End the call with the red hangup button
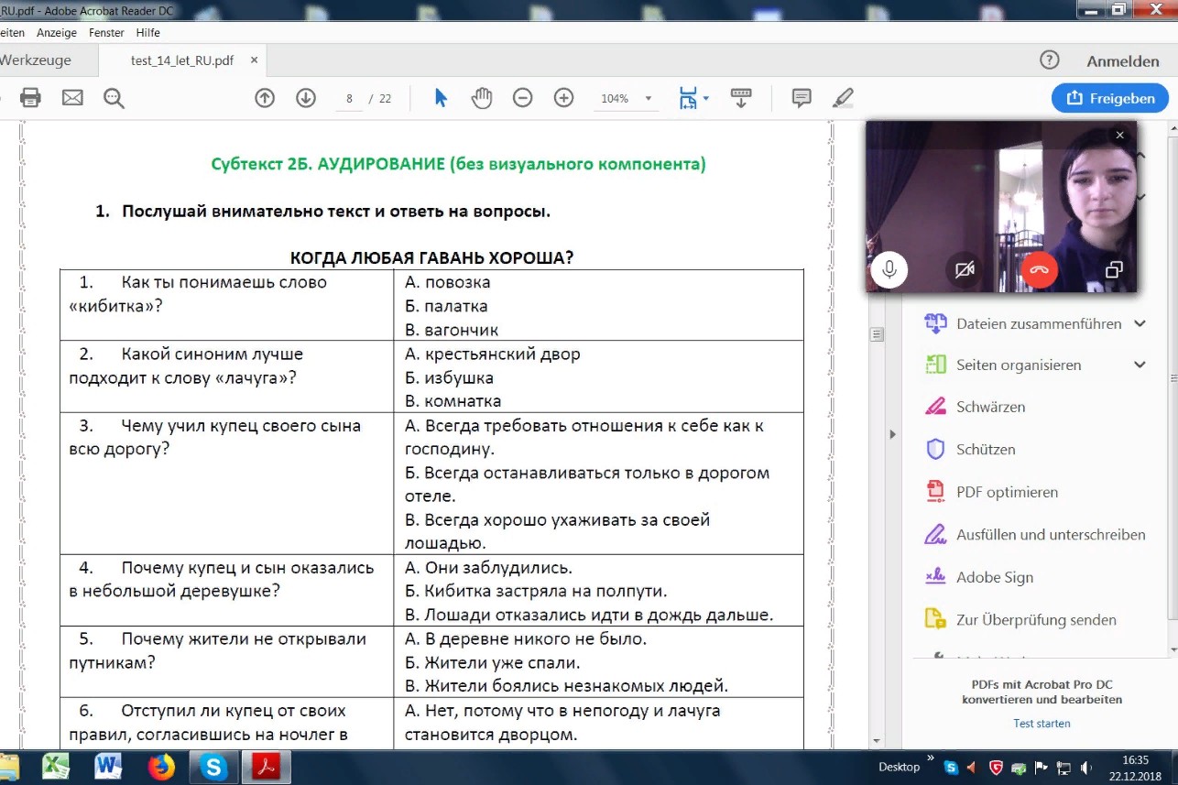This screenshot has width=1178, height=785. pyautogui.click(x=1039, y=269)
